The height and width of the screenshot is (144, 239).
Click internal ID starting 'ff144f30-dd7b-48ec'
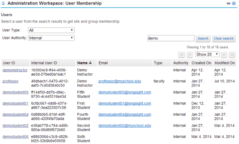click(x=49, y=94)
